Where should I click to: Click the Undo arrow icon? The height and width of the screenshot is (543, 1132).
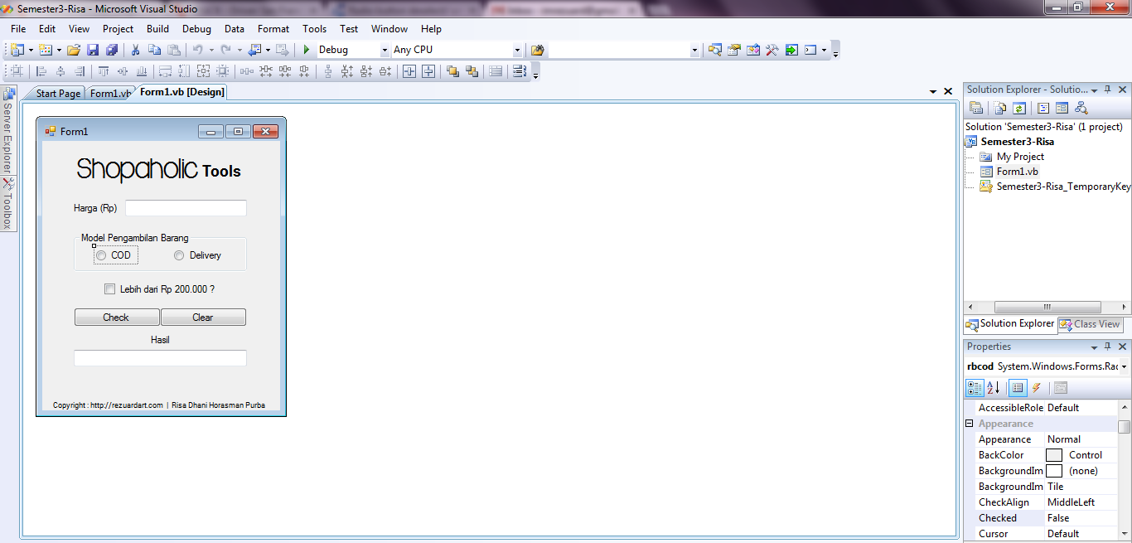pos(198,50)
